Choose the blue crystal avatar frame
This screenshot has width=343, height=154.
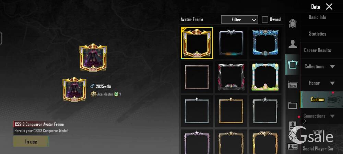click(x=265, y=43)
